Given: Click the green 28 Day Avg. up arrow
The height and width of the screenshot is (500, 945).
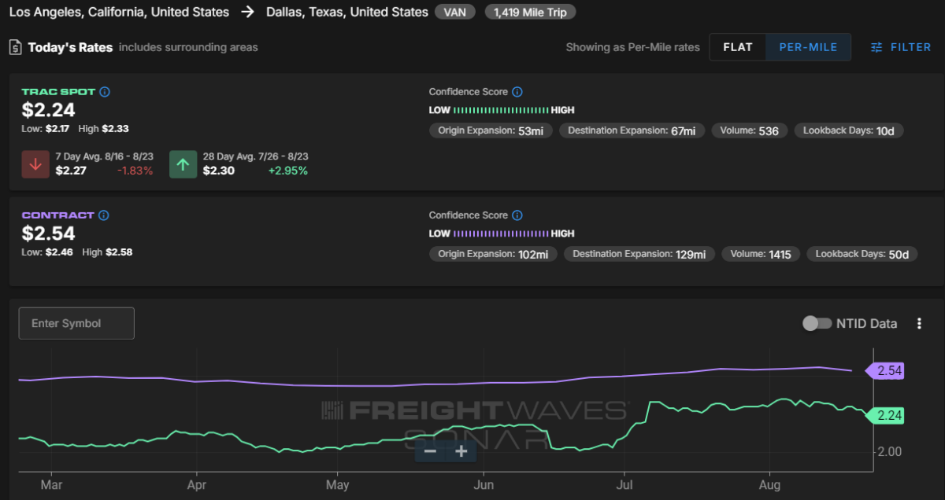Looking at the screenshot, I should pos(183,164).
